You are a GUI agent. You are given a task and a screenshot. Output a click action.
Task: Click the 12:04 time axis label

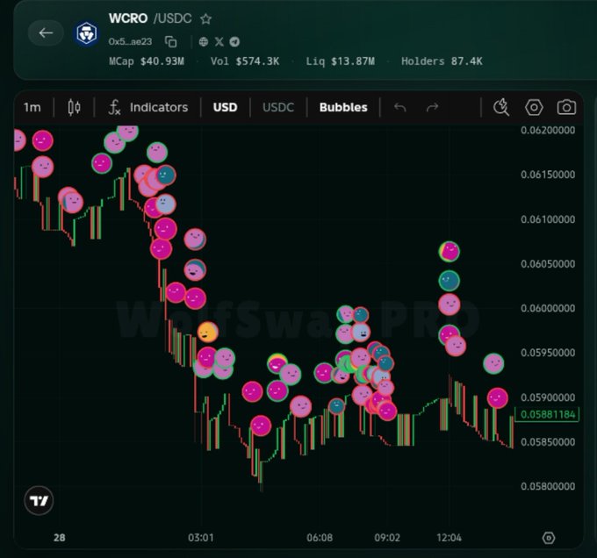(449, 538)
